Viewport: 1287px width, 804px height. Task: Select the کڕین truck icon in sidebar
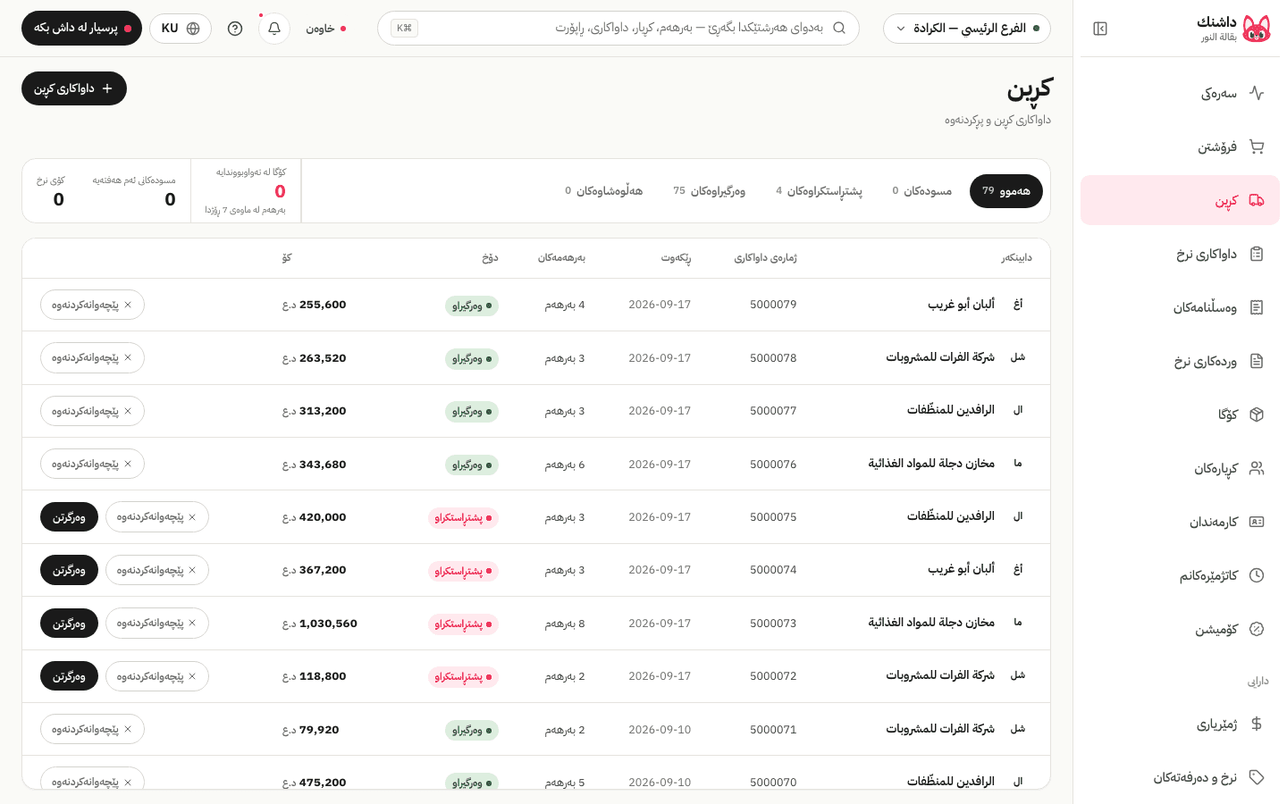(1257, 200)
